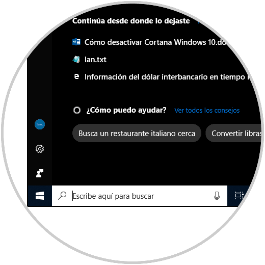265x265 pixels.
Task: Click the Word document icon
Action: point(76,42)
